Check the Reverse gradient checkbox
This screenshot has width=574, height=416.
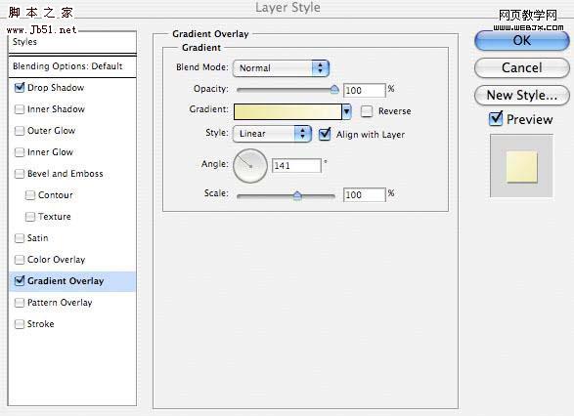click(x=367, y=111)
